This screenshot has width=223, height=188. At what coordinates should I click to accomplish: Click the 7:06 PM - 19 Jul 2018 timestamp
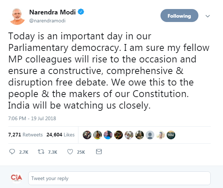coord(32,118)
